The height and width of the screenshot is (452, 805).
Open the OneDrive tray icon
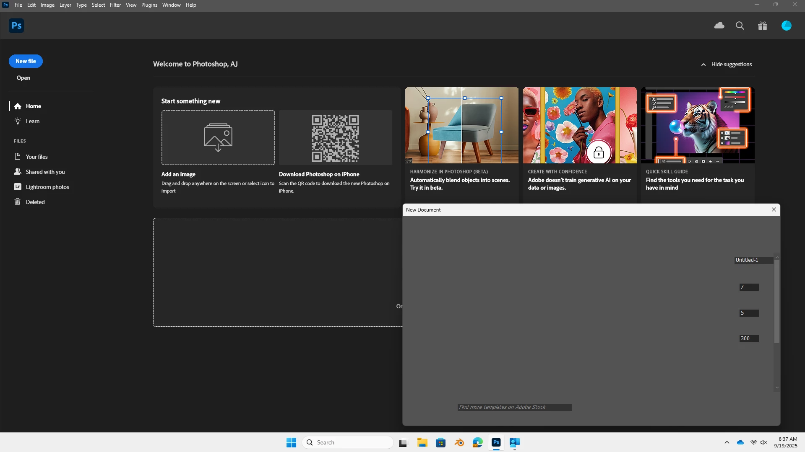(740, 442)
